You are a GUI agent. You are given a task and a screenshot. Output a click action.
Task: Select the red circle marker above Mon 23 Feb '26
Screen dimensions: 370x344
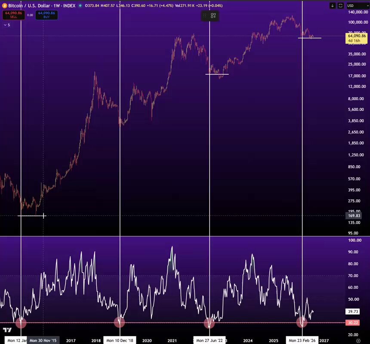pyautogui.click(x=302, y=322)
